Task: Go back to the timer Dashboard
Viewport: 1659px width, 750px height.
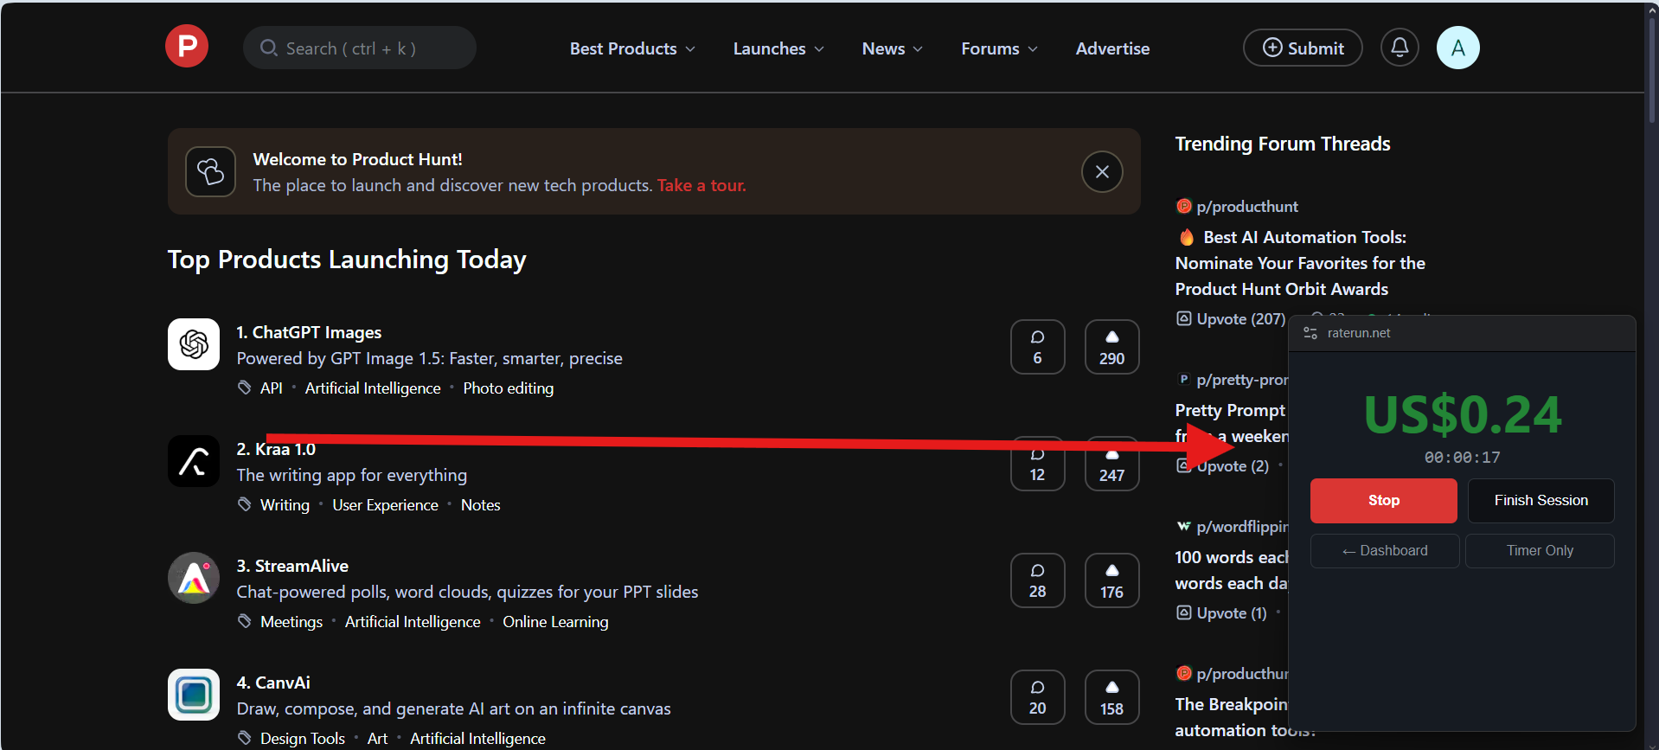Action: pos(1385,551)
